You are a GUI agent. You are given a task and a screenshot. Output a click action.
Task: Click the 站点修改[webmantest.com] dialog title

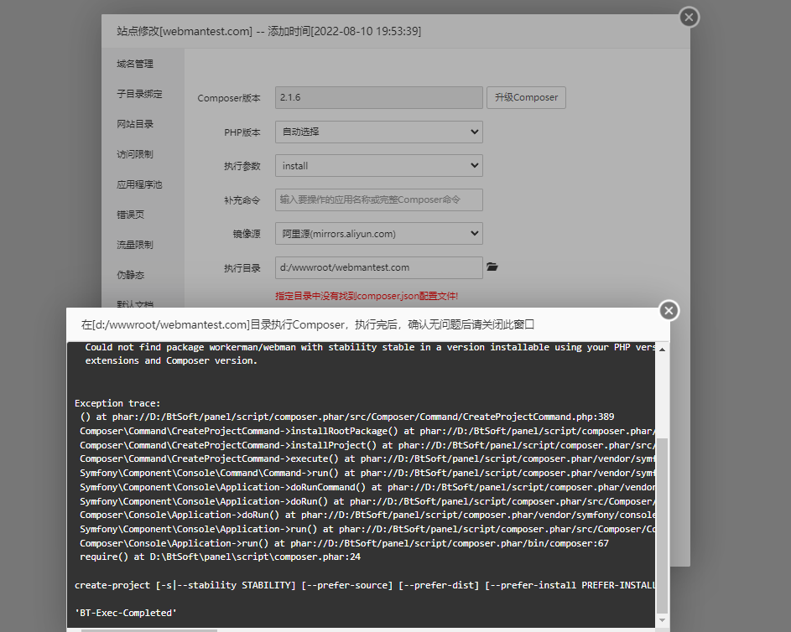pos(269,31)
